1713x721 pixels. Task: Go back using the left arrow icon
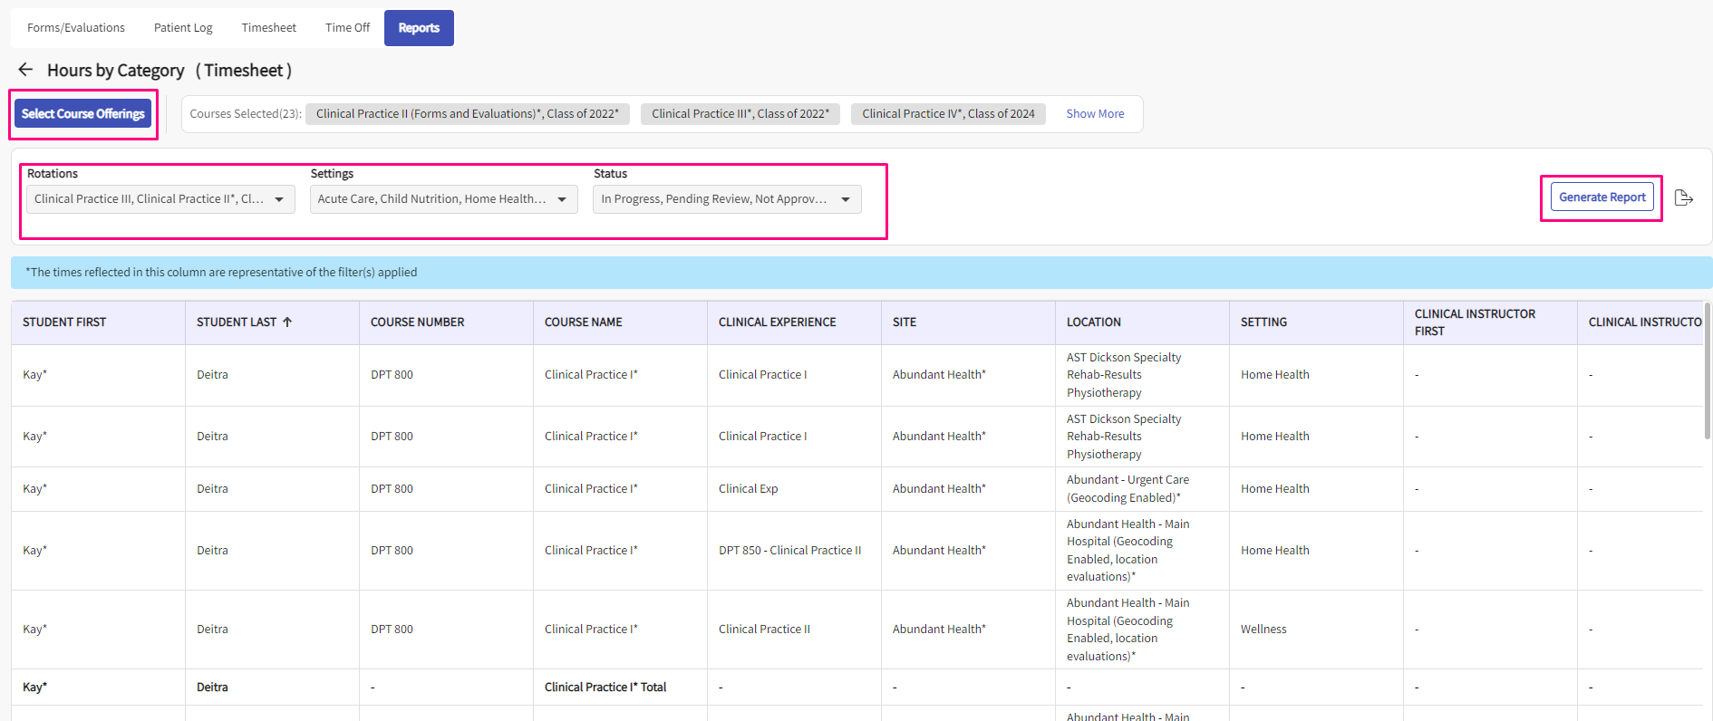[25, 70]
